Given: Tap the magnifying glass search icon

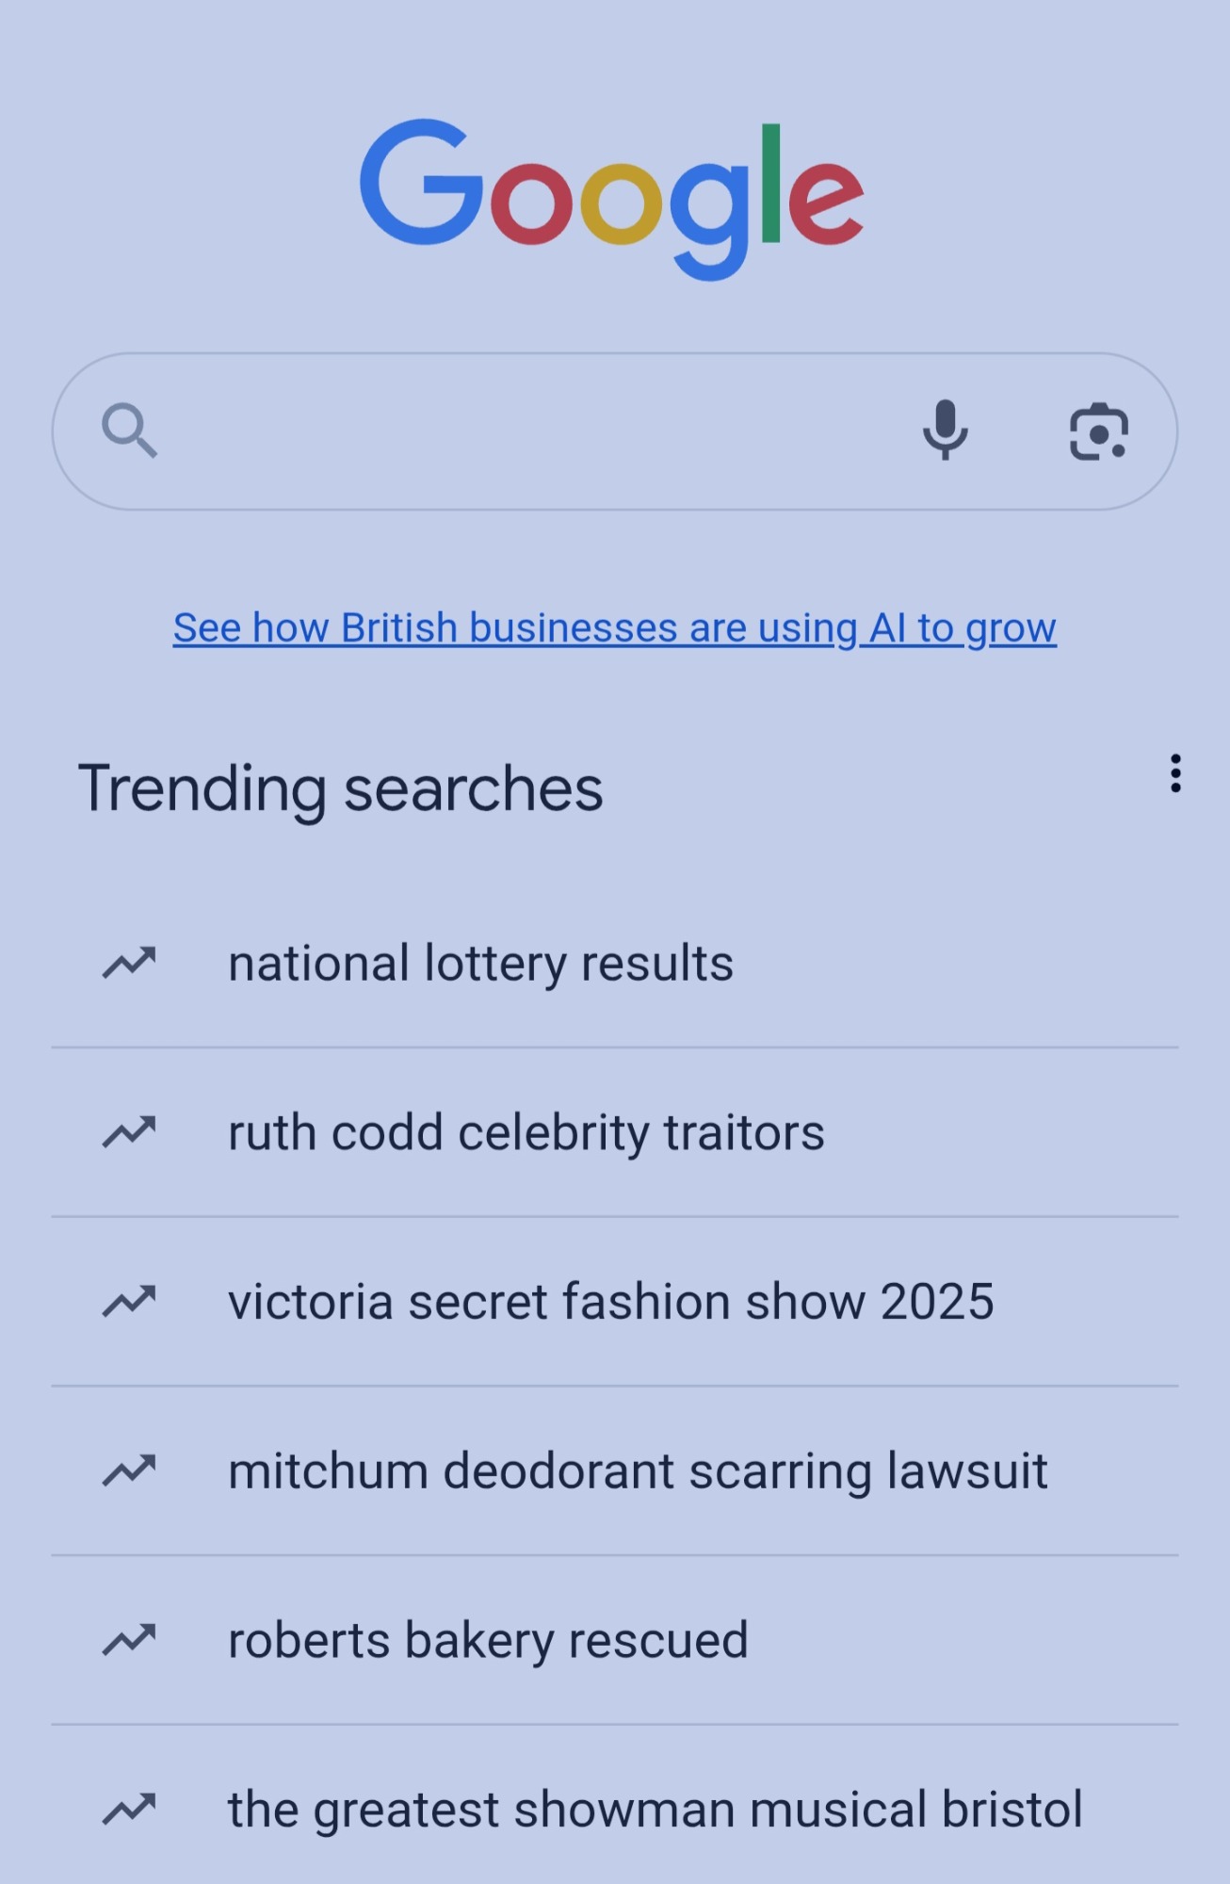Looking at the screenshot, I should (129, 431).
